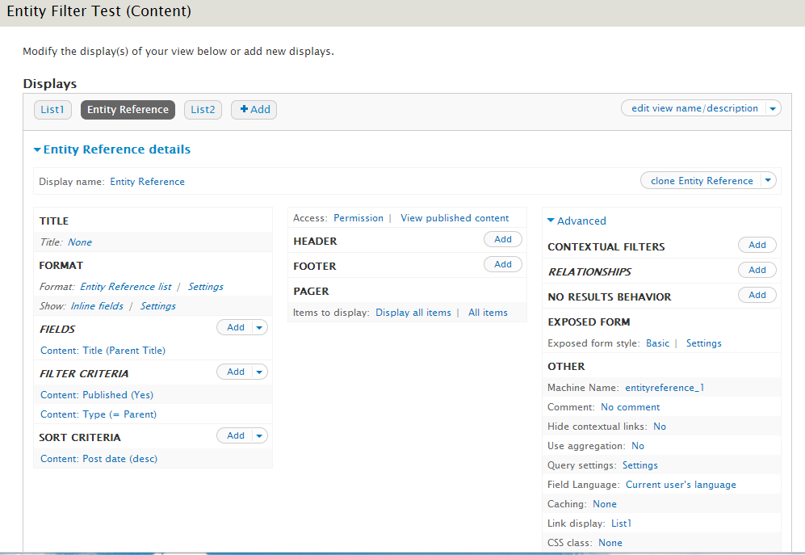This screenshot has width=805, height=555.
Task: Add a FOOTER element
Action: [x=502, y=264]
